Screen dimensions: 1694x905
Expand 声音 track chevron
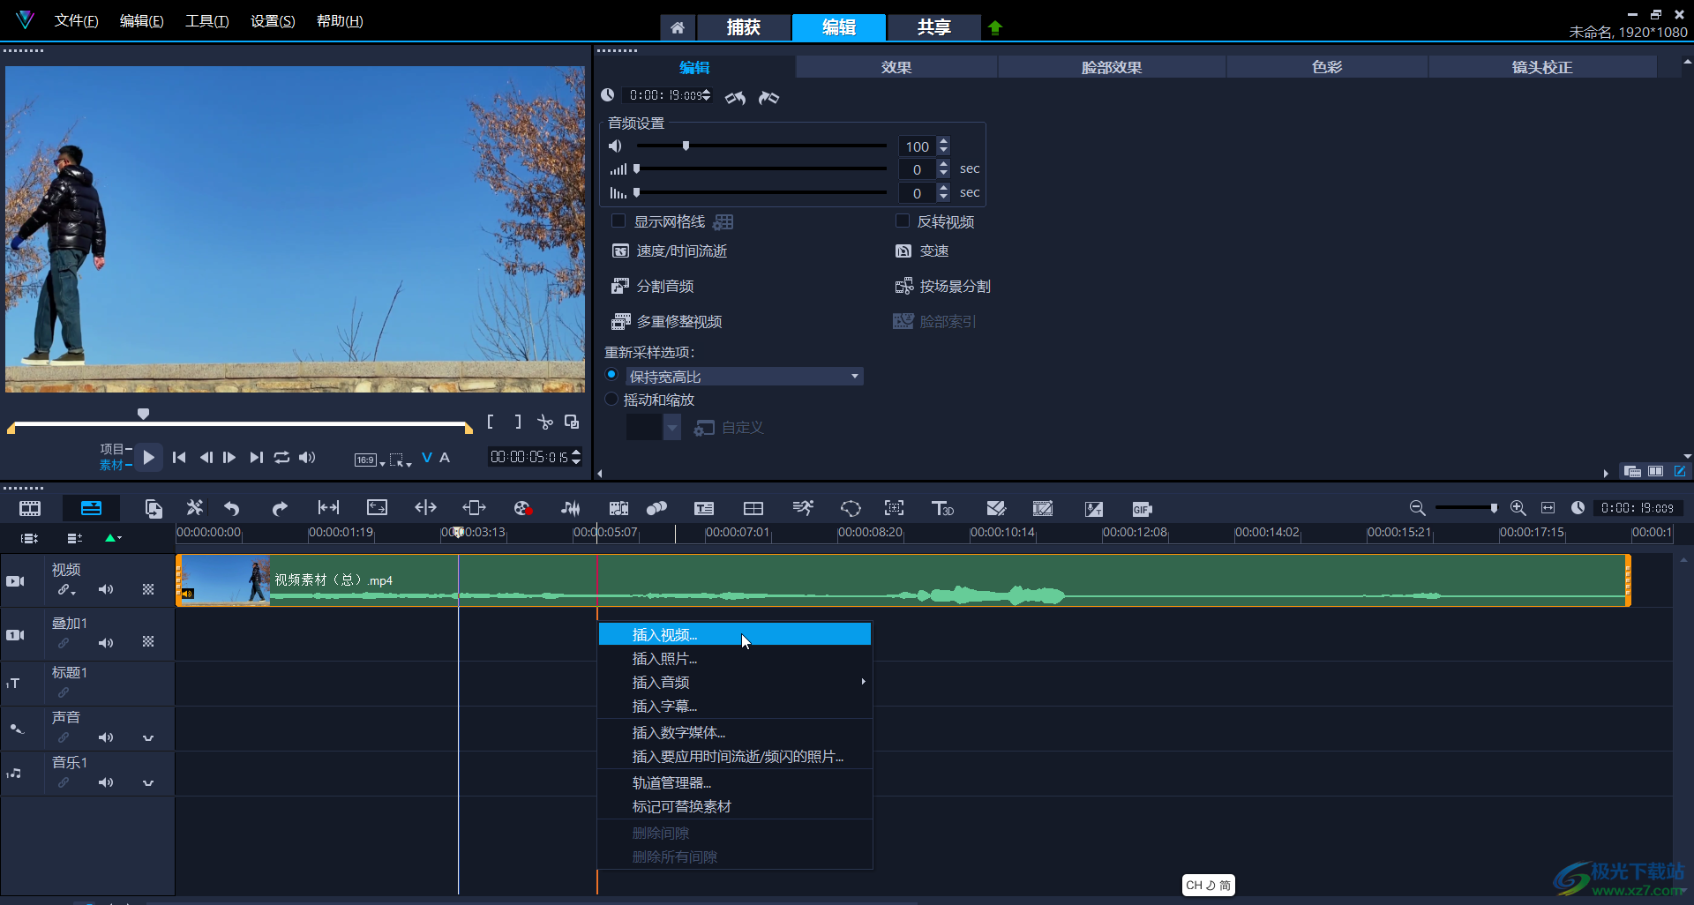148,738
